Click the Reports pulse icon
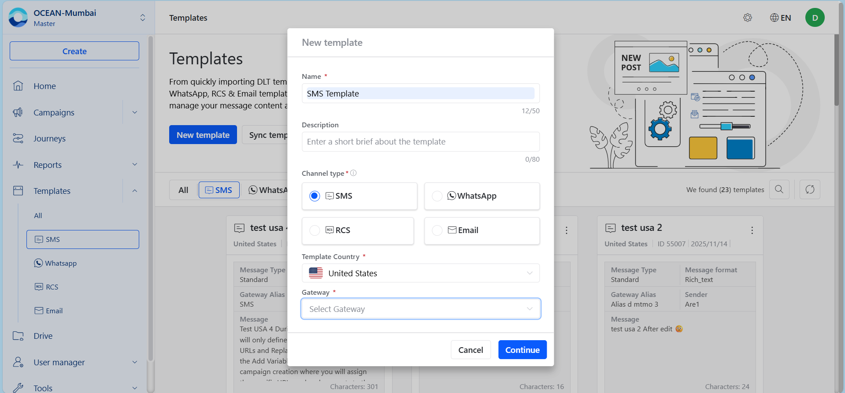Viewport: 845px width, 393px height. 18,165
